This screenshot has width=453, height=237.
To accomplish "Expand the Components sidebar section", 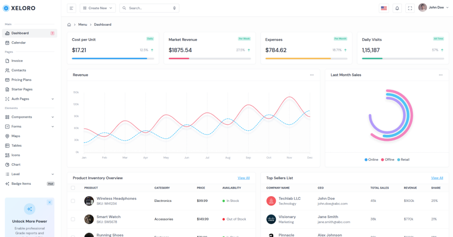I will coord(29,117).
